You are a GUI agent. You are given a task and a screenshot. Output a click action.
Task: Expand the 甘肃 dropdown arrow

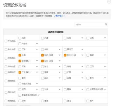60,89
